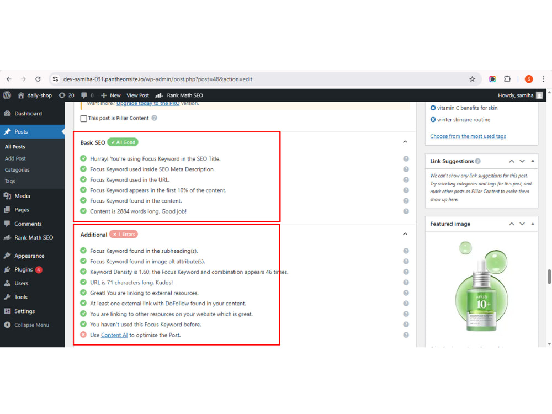The image size is (552, 414).
Task: Click the colorful extension icon in browser toolbar
Action: [492, 79]
